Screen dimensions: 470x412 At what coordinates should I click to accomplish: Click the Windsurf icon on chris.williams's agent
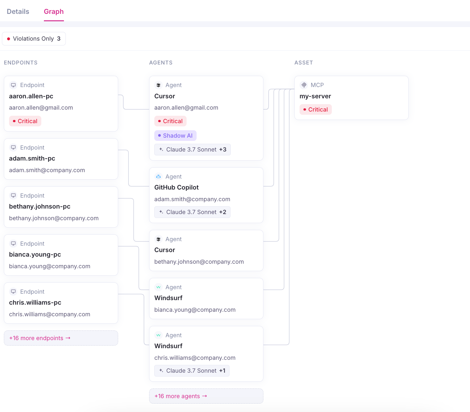click(158, 335)
